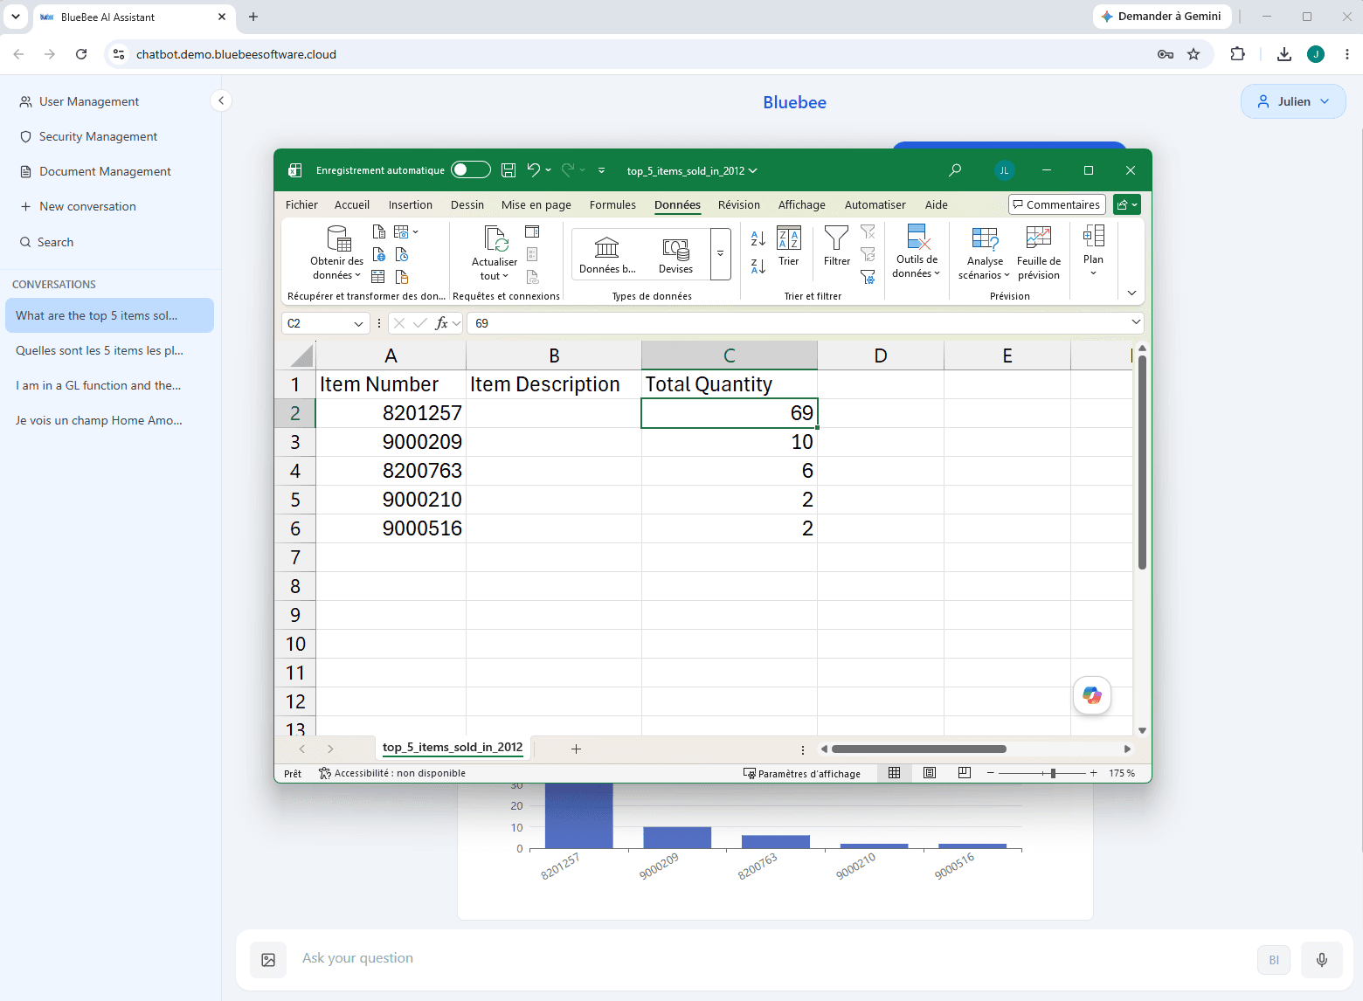Image resolution: width=1363 pixels, height=1001 pixels.
Task: Switch to page layout view in status bar
Action: [x=930, y=773]
